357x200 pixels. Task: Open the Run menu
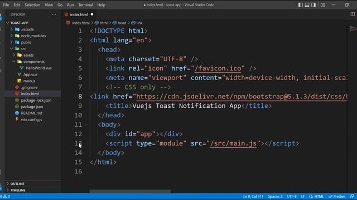click(70, 5)
